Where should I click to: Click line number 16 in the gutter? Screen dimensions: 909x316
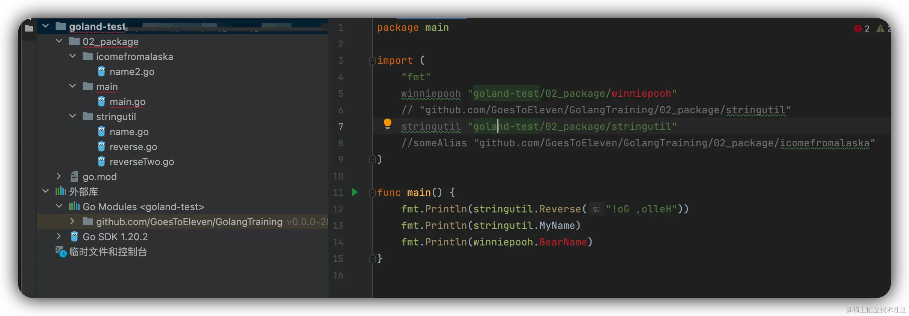click(x=338, y=275)
